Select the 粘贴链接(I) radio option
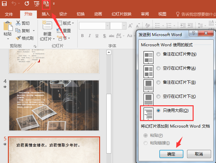 click(146, 143)
